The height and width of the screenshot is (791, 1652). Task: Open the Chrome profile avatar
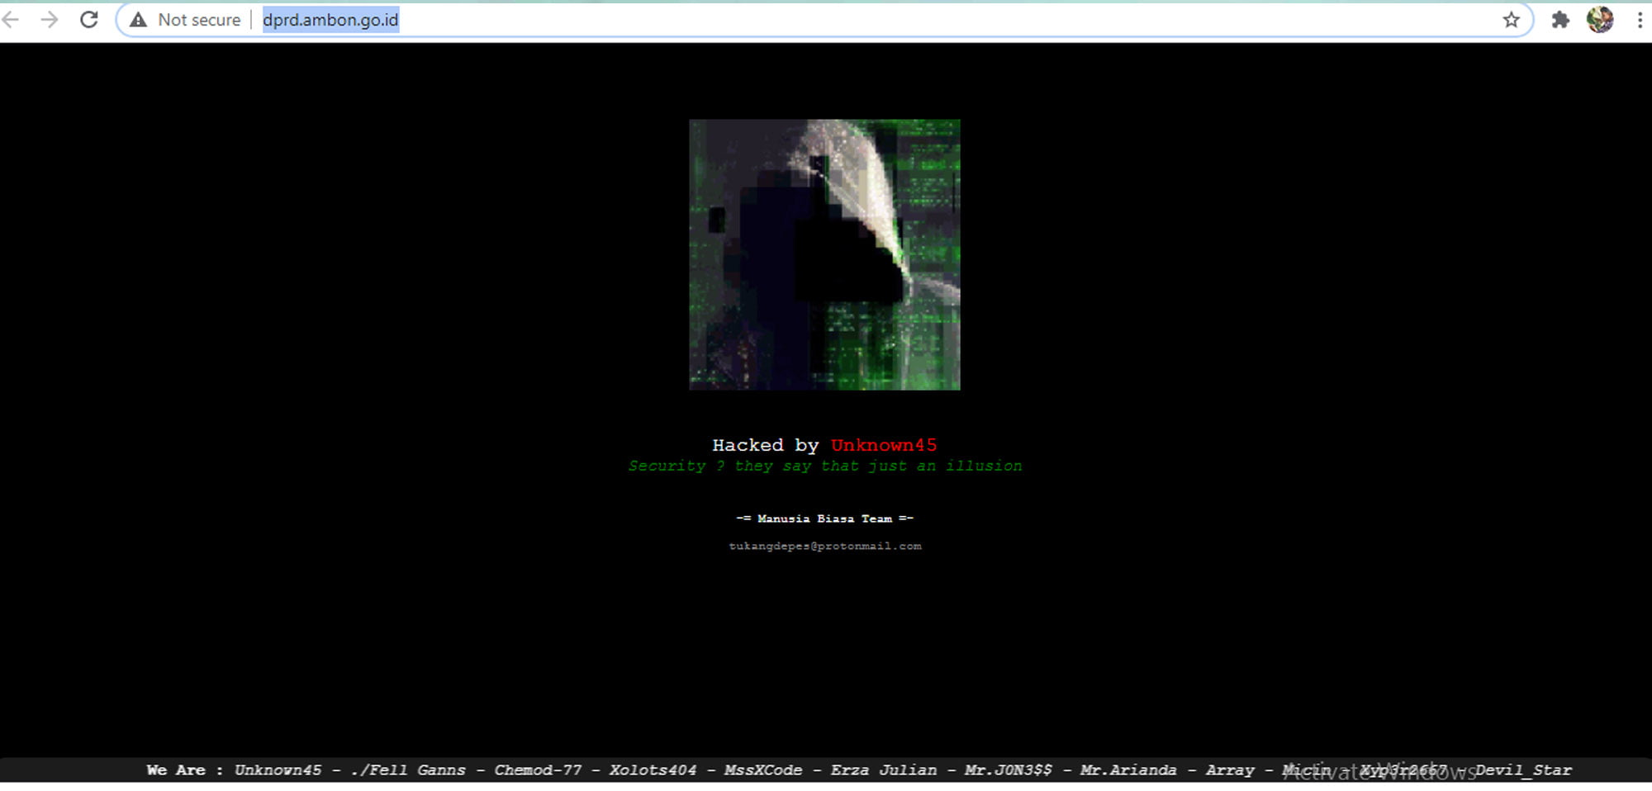(x=1599, y=20)
